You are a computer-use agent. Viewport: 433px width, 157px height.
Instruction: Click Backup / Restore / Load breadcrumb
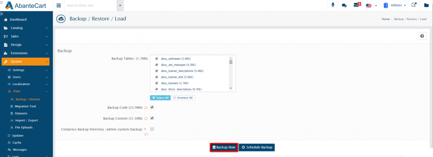click(x=410, y=19)
